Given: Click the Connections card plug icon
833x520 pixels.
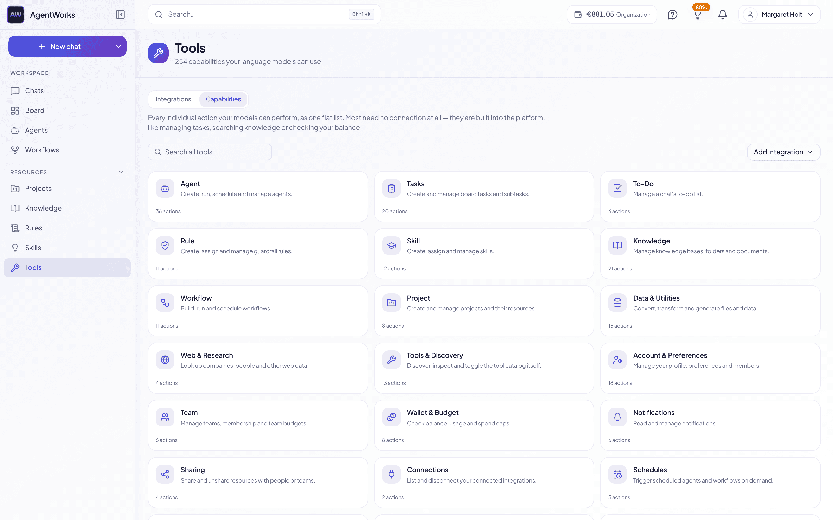Looking at the screenshot, I should (x=391, y=474).
